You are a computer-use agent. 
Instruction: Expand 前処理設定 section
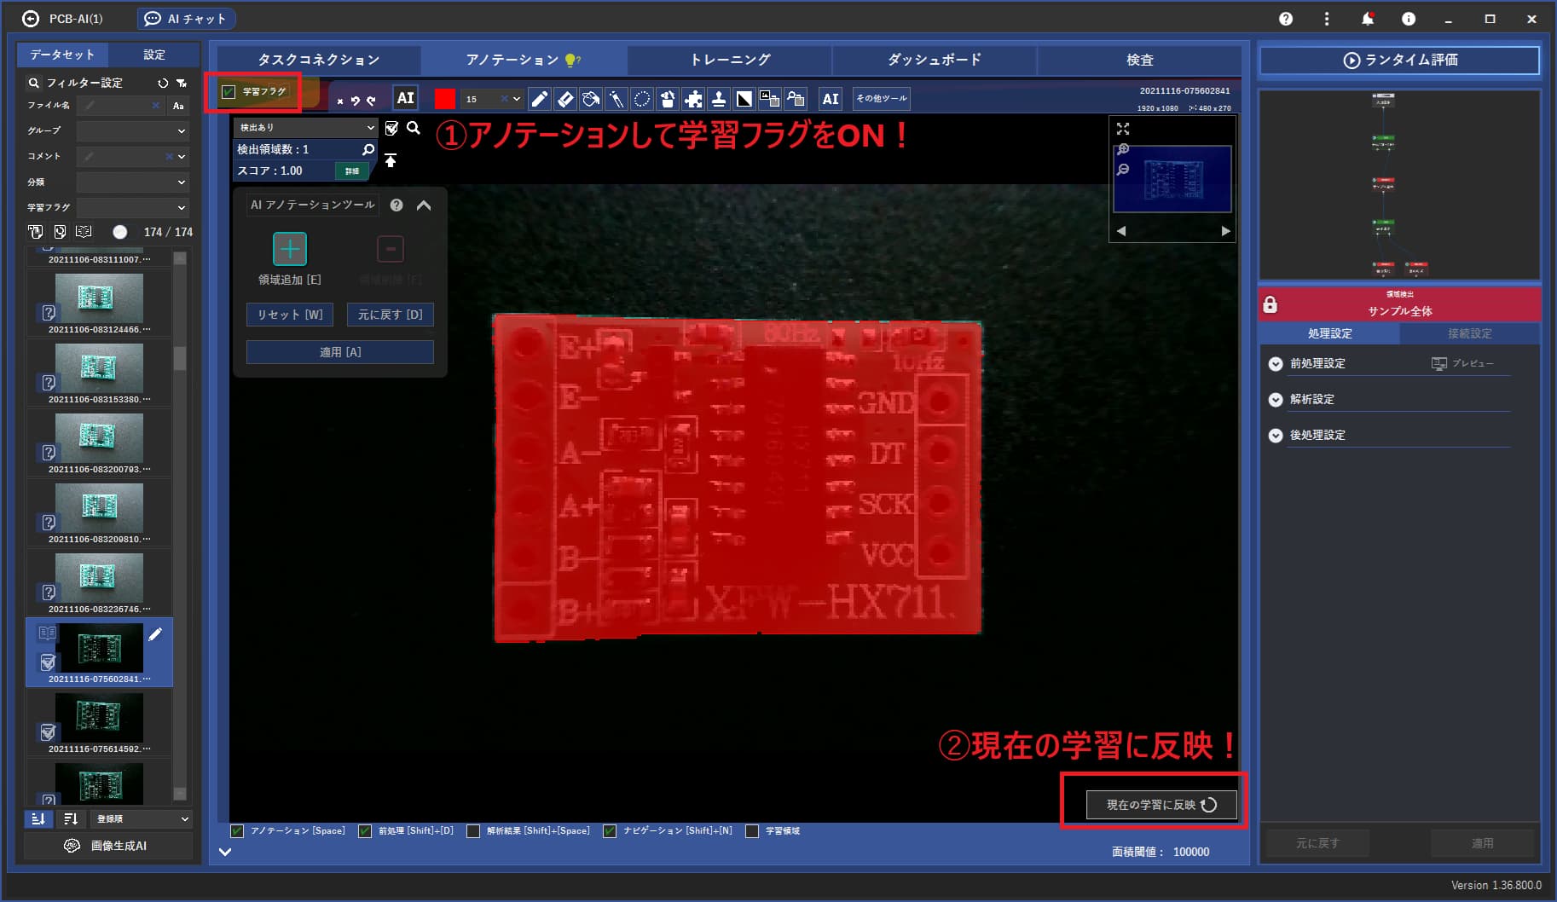[x=1276, y=364]
